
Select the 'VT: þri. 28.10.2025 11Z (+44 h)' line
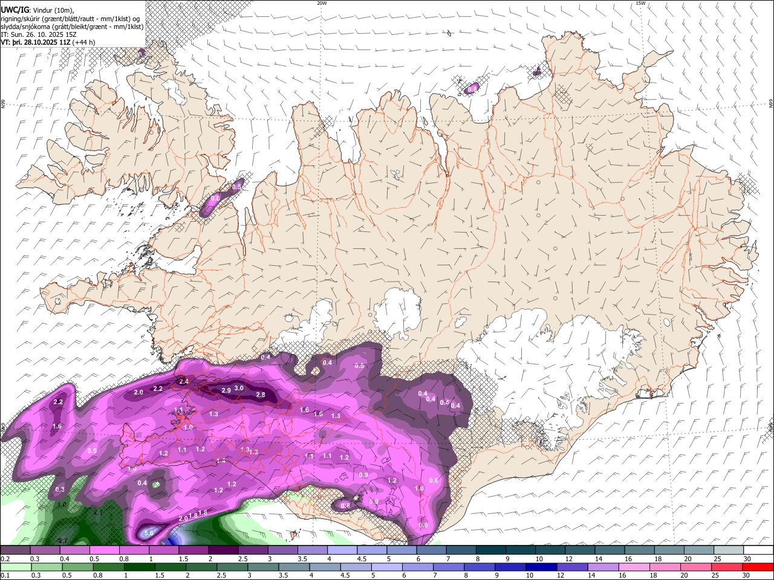pos(48,42)
